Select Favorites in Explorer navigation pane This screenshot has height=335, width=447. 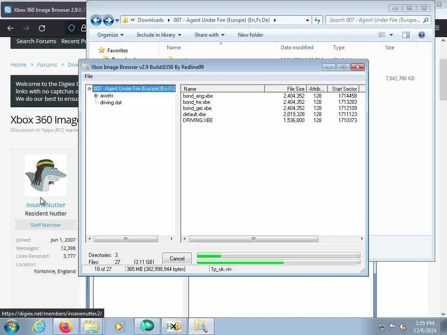tap(117, 51)
